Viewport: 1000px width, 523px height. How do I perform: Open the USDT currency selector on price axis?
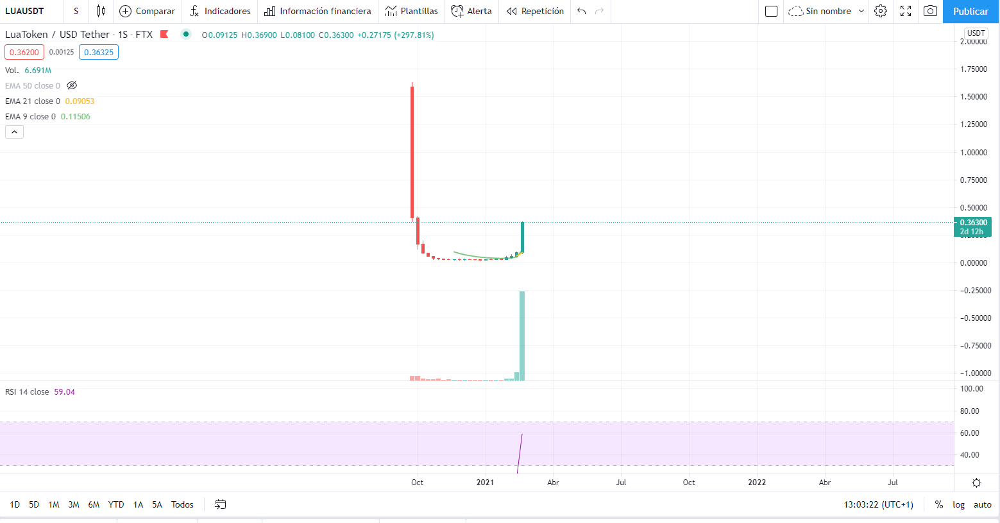click(x=976, y=33)
